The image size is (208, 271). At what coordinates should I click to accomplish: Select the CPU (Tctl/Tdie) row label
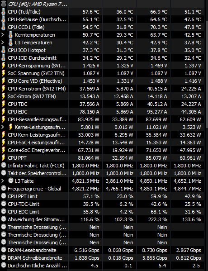coord(24,12)
